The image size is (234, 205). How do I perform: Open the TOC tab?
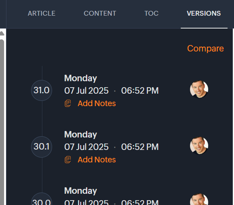tap(151, 13)
